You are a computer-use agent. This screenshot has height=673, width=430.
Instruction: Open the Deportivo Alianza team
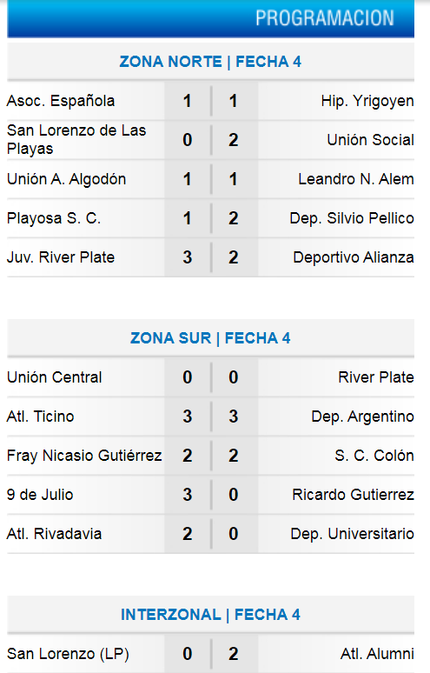coord(354,257)
